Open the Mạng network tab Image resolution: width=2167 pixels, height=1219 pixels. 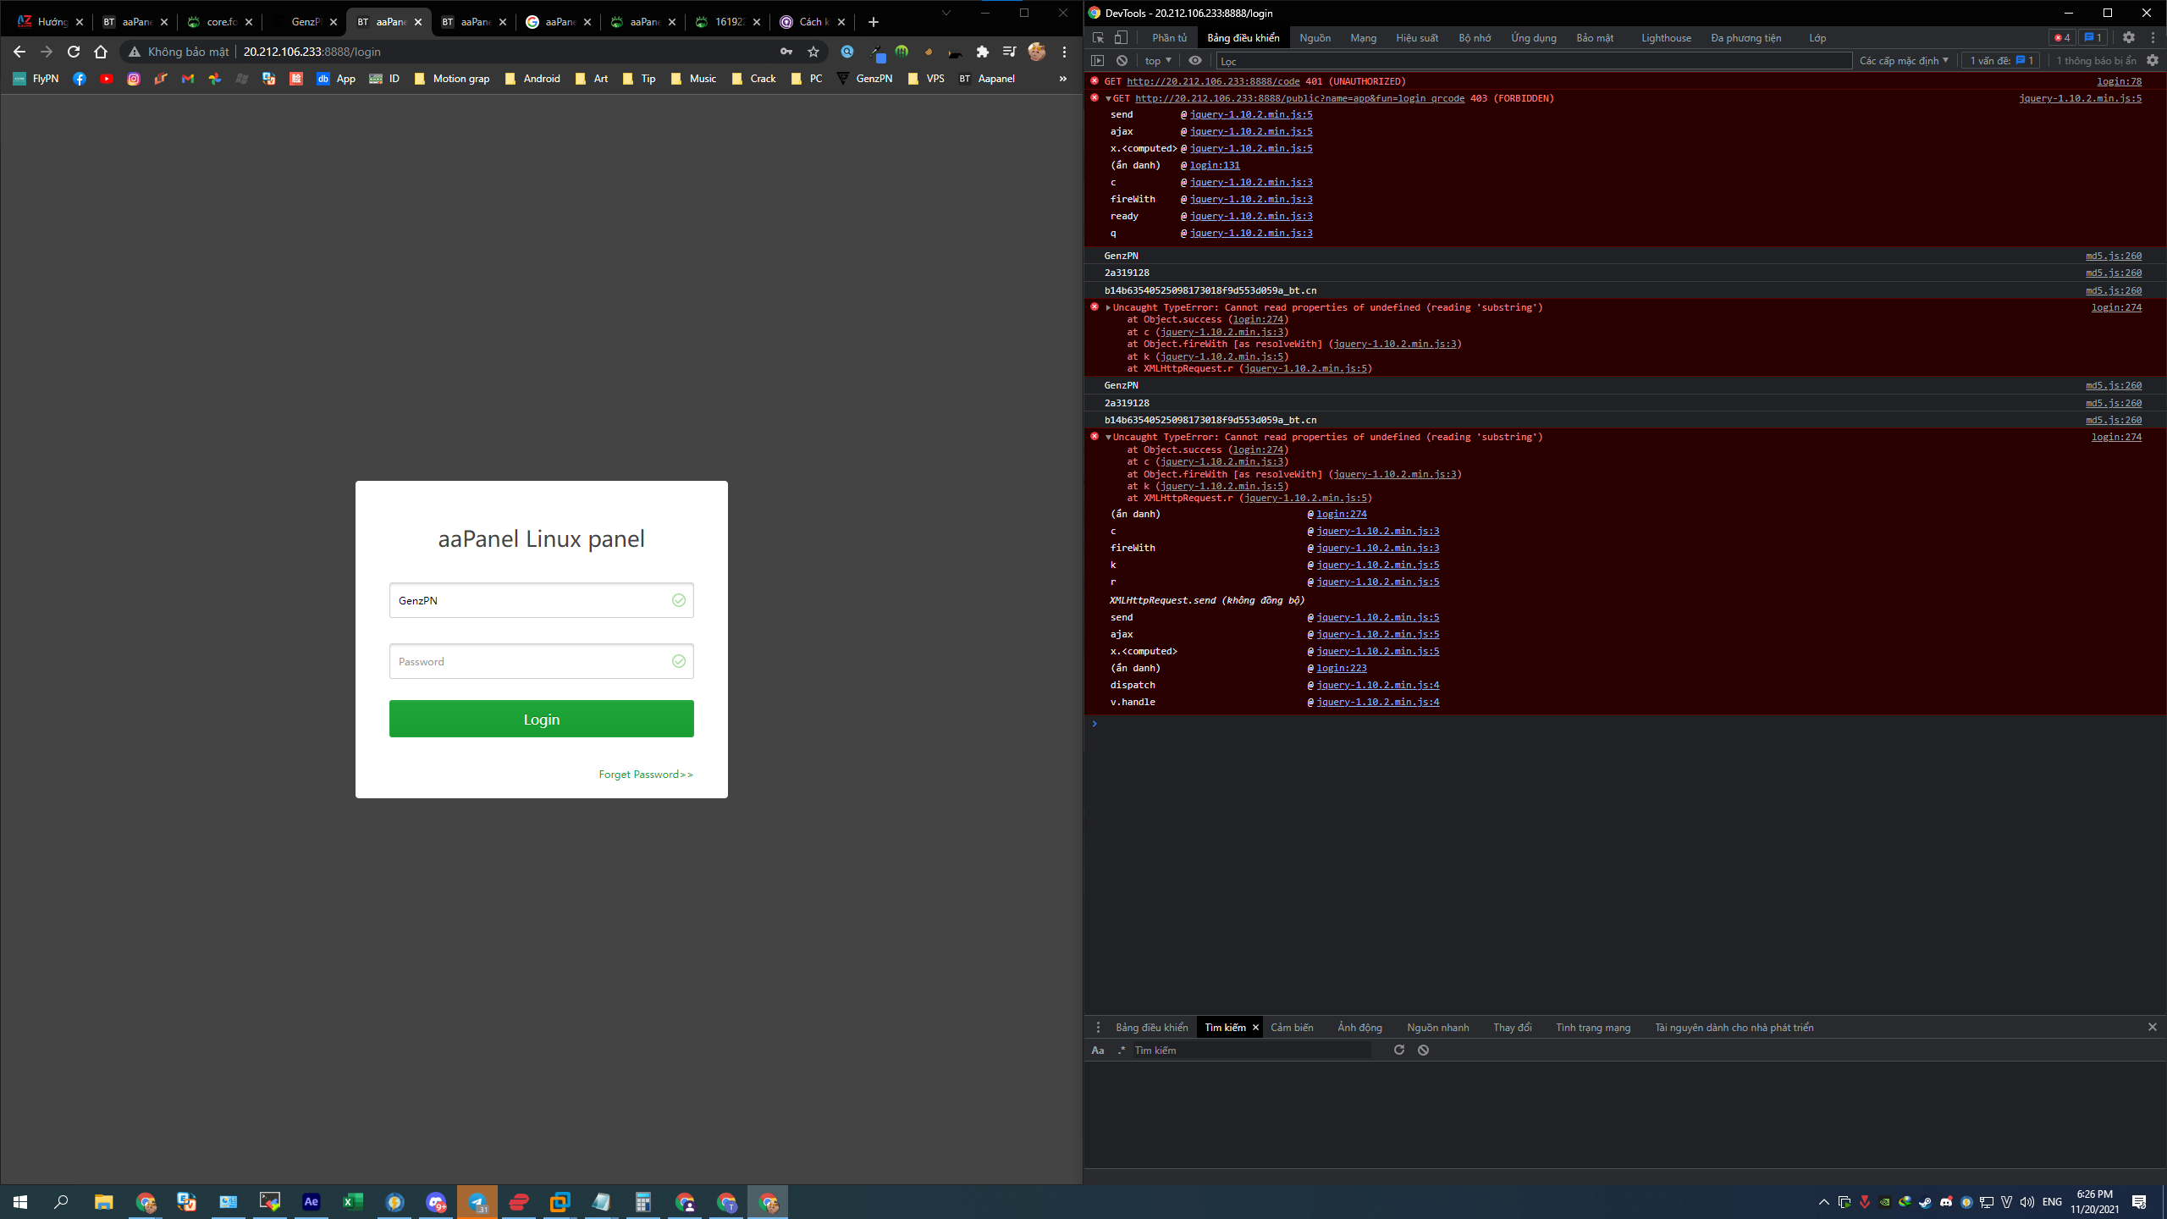click(x=1363, y=37)
